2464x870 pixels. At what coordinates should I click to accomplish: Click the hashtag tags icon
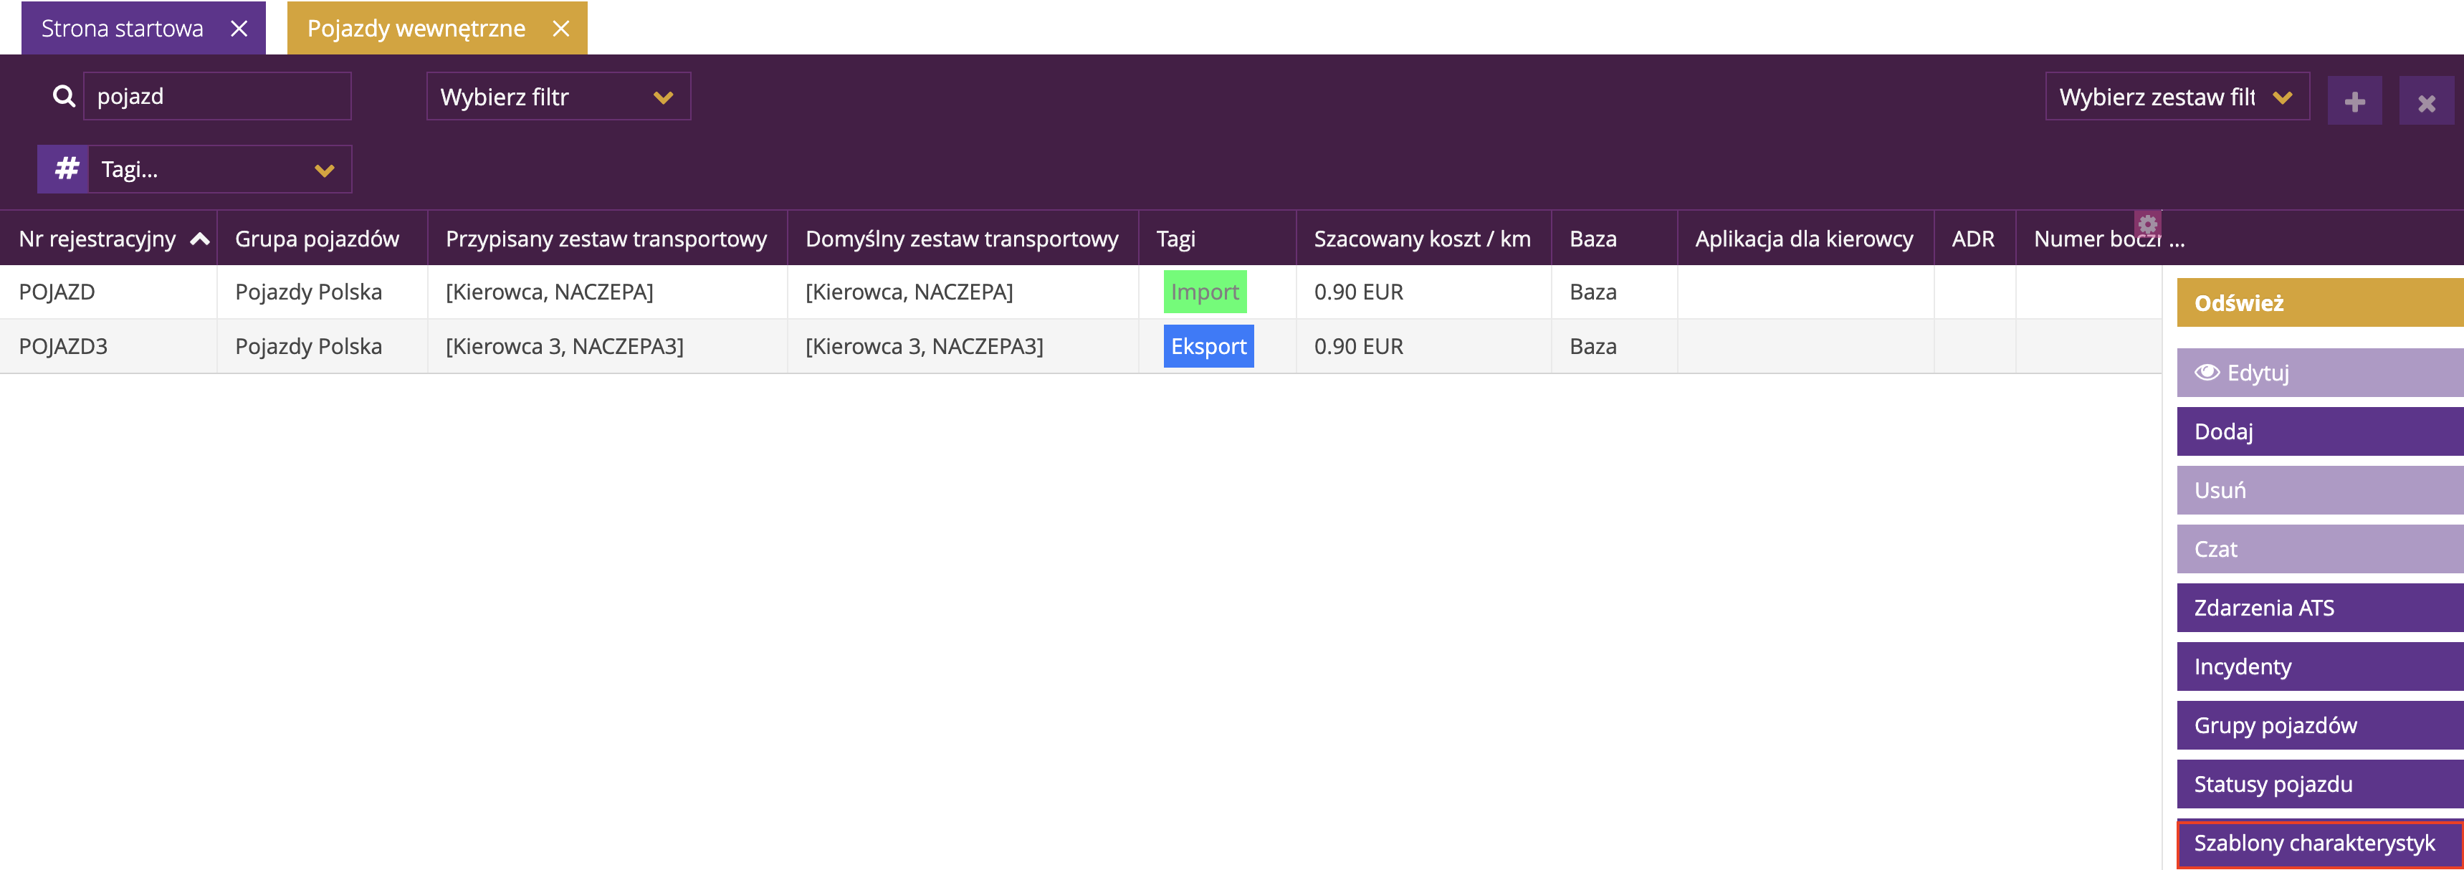[65, 169]
